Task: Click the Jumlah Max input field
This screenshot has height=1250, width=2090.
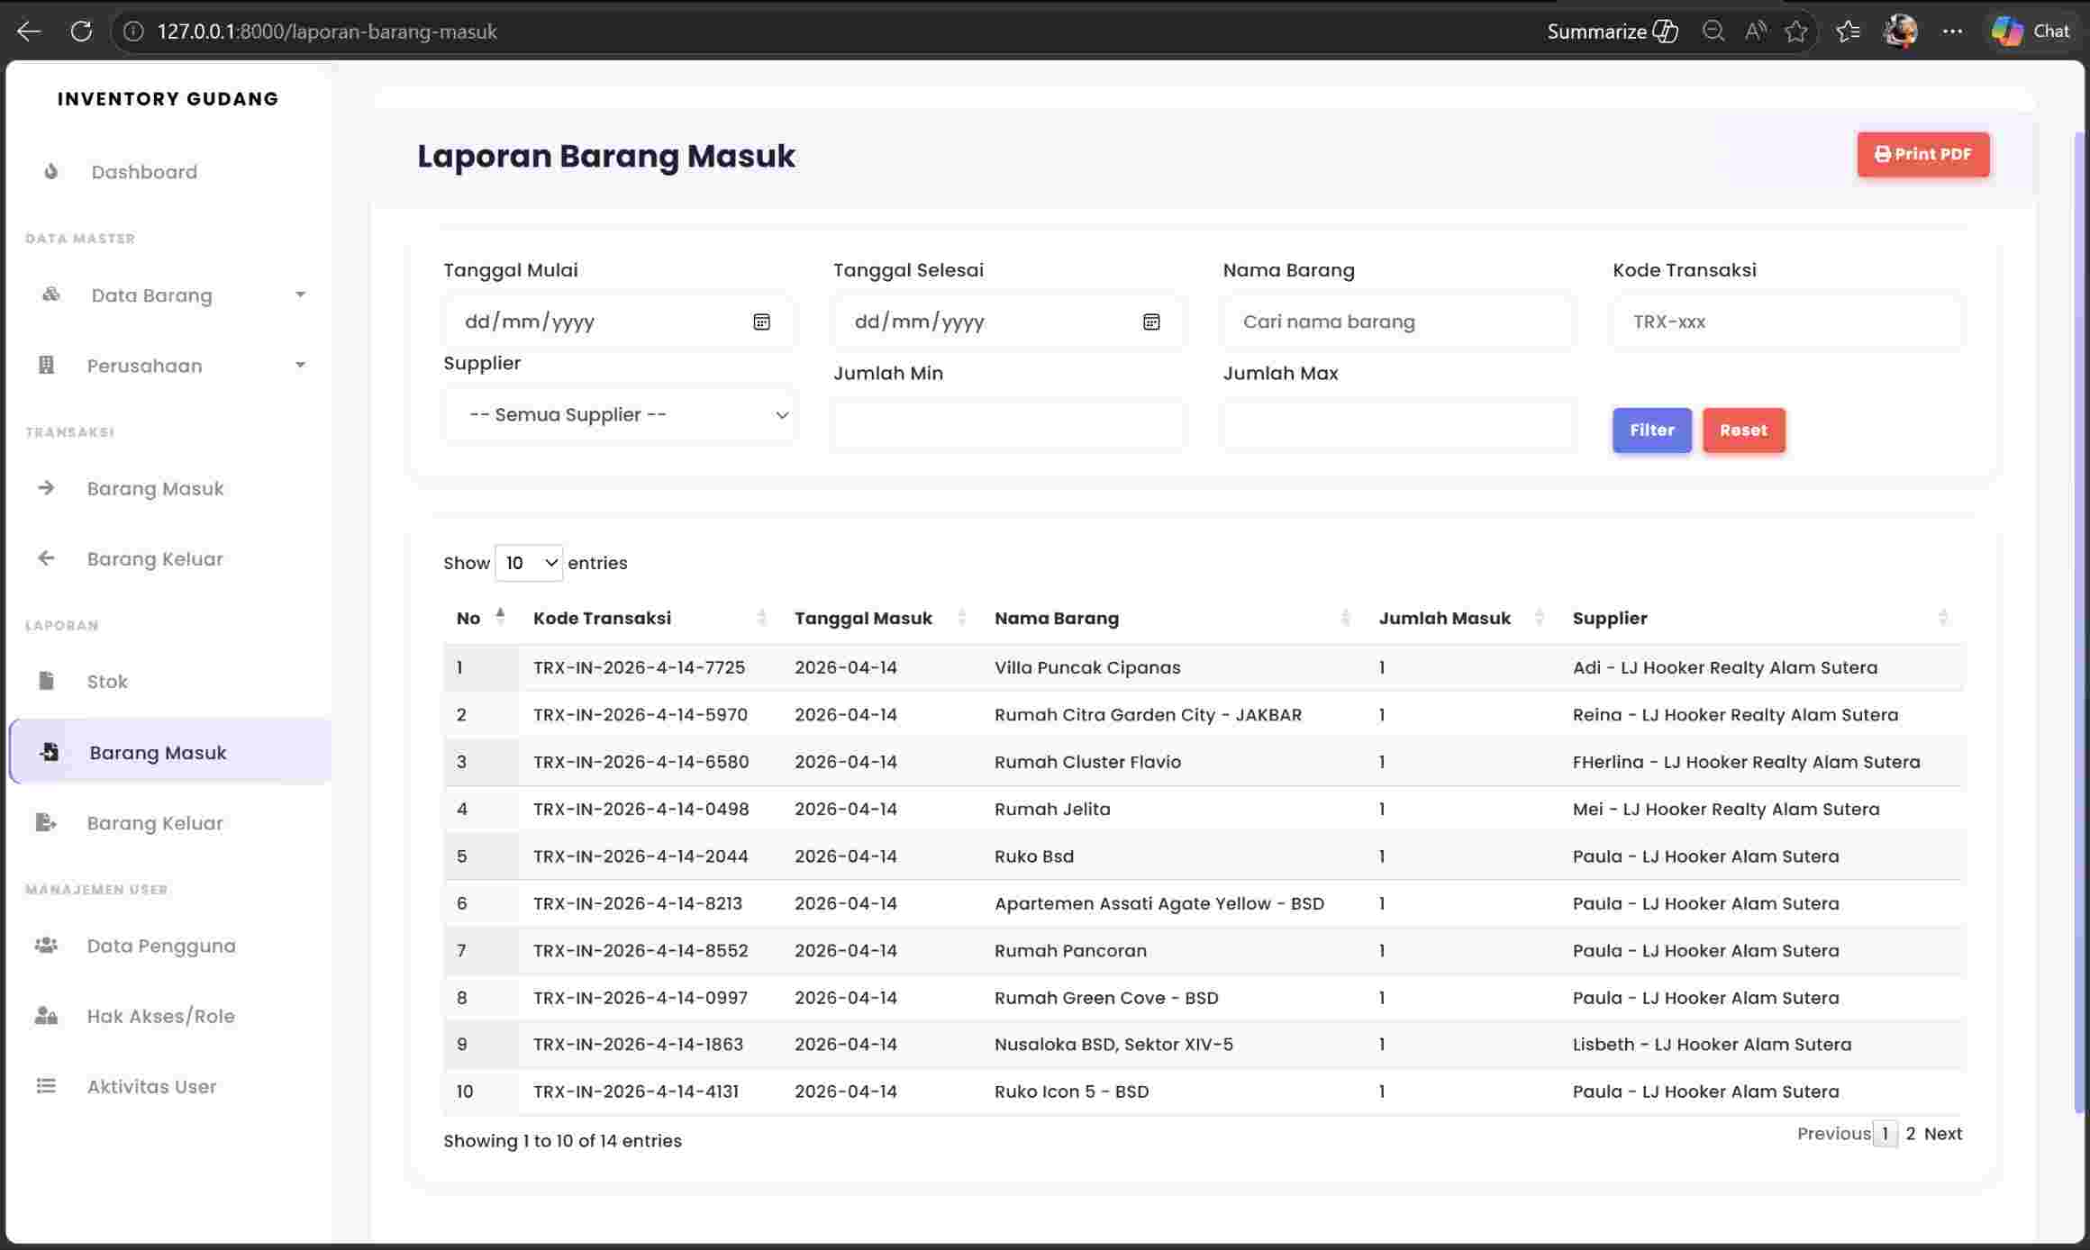Action: [1398, 424]
